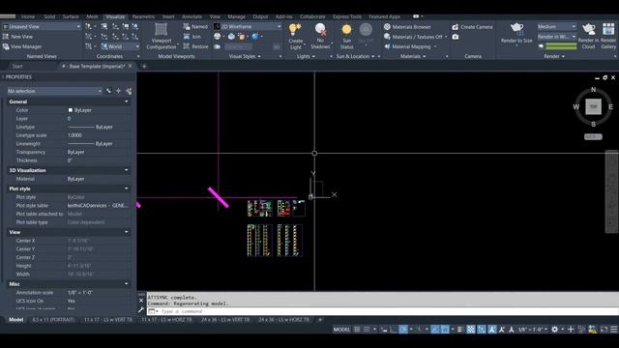
Task: Open the Materials Browser
Action: 407,27
